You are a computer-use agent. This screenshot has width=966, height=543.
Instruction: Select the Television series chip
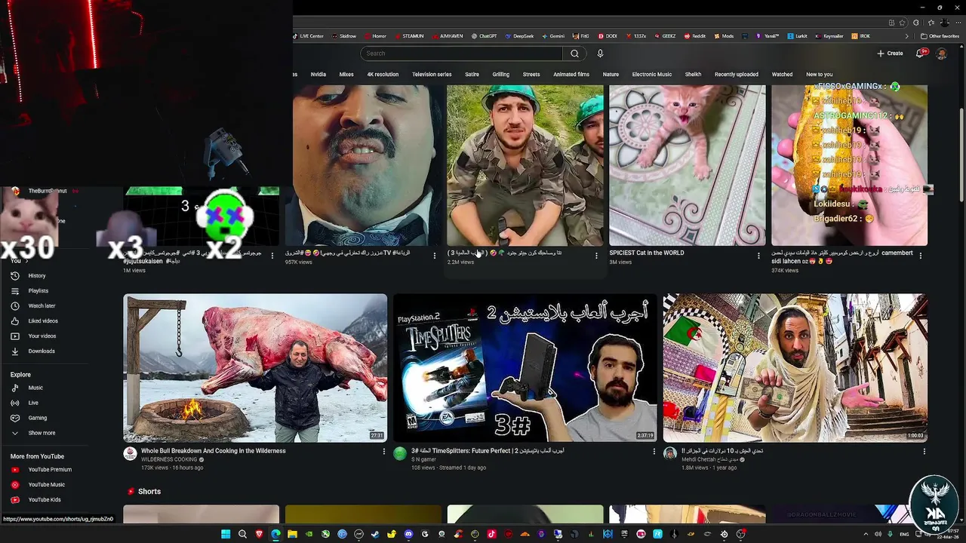[x=432, y=75]
